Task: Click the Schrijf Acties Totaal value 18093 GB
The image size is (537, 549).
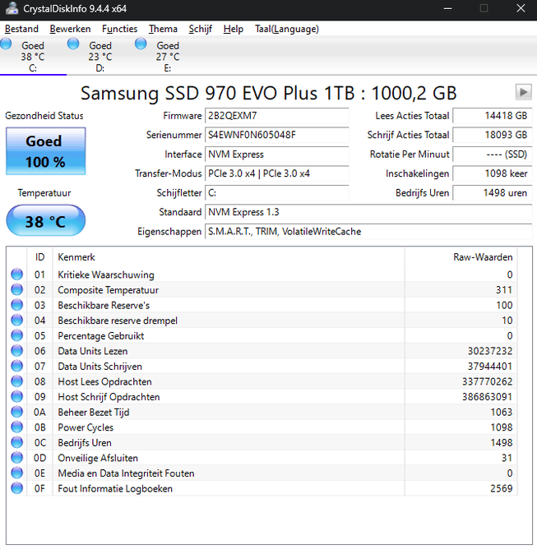Action: tap(493, 135)
